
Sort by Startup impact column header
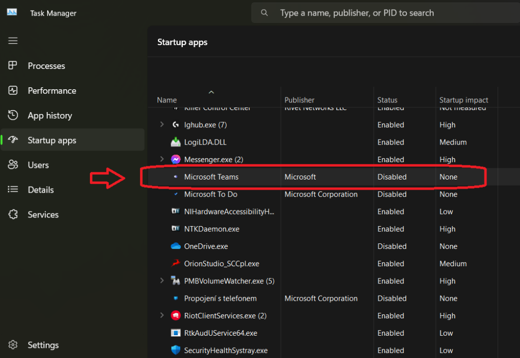(x=464, y=100)
